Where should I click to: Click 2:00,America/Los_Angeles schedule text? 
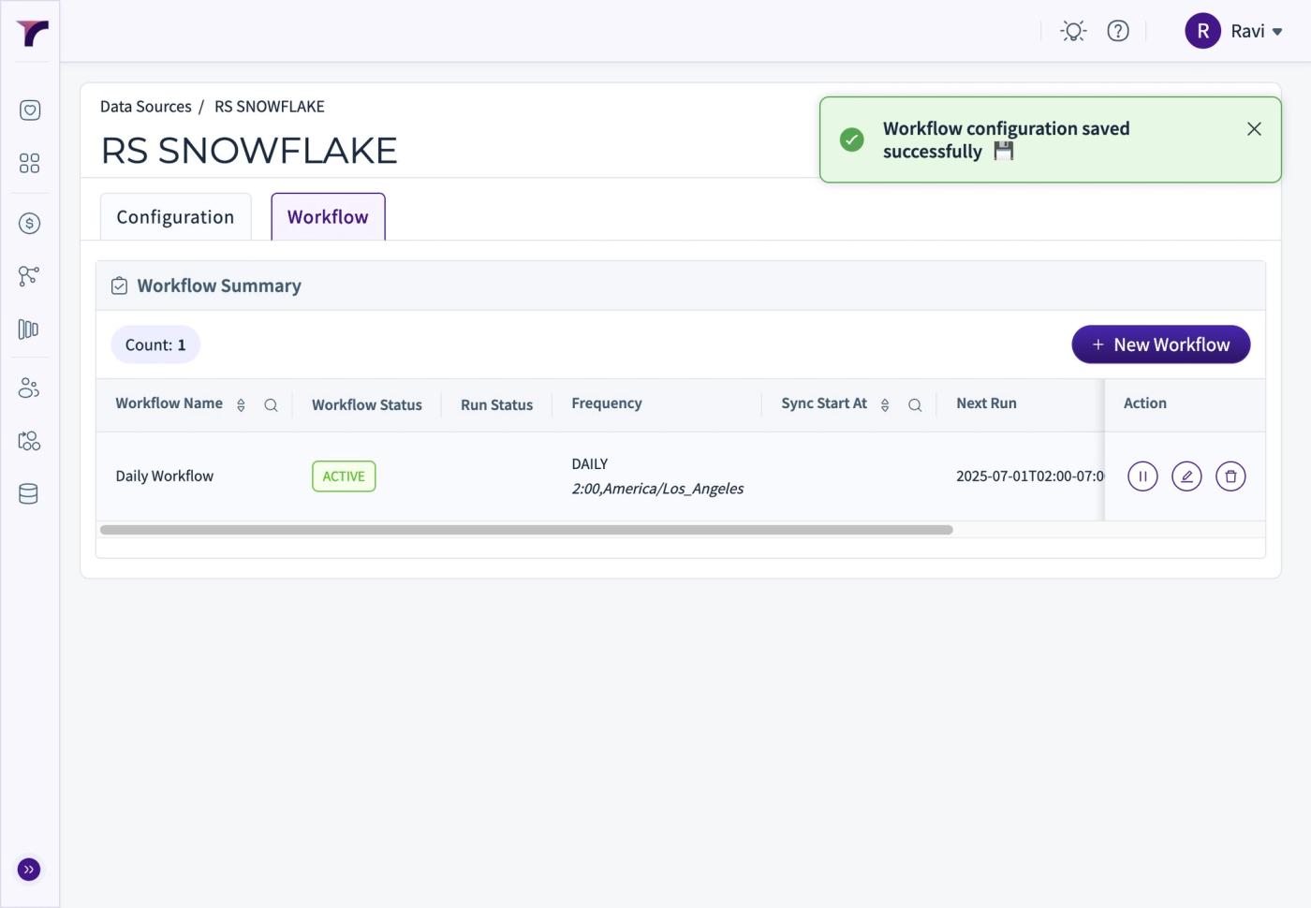pyautogui.click(x=657, y=489)
